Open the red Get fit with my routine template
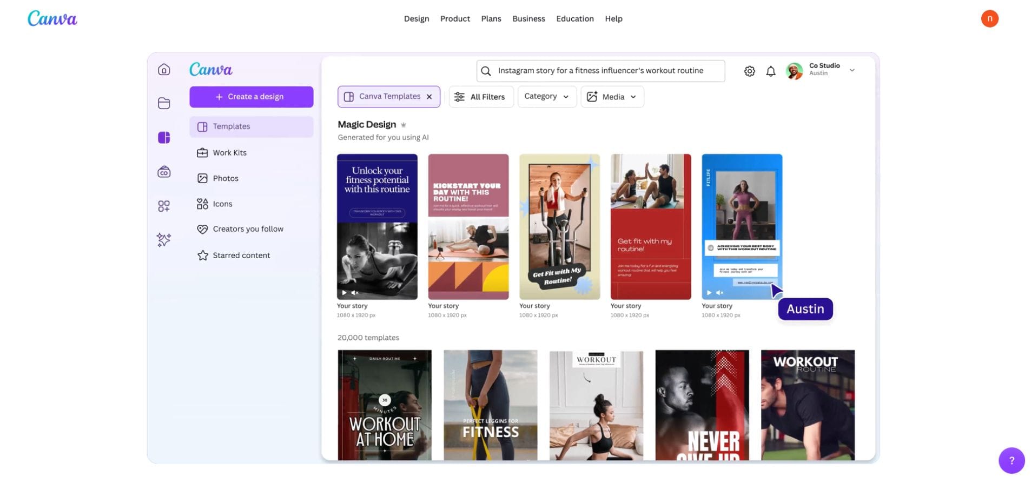The image size is (1031, 477). tap(650, 226)
